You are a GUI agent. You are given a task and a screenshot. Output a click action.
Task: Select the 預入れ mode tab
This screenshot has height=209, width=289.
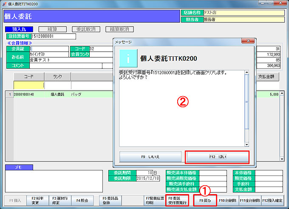(x=19, y=29)
